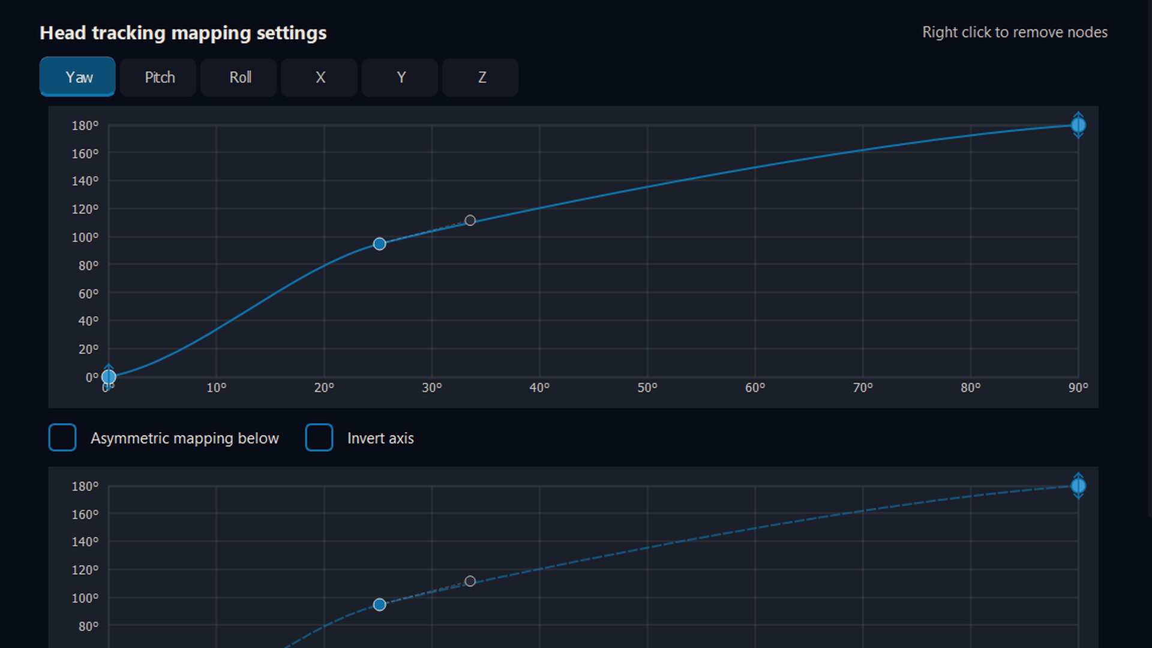Switch to the X axis tab
This screenshot has height=648, width=1152.
tap(319, 77)
